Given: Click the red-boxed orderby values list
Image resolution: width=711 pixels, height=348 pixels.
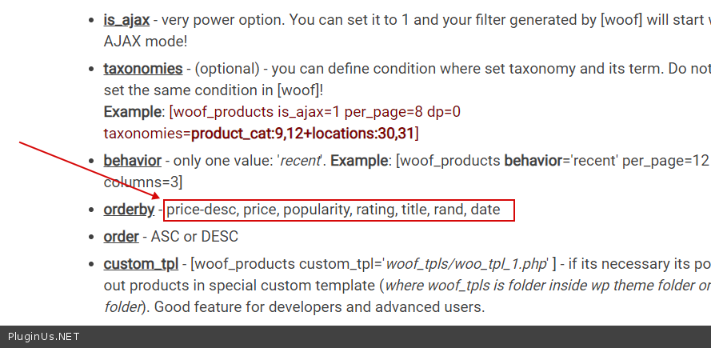Looking at the screenshot, I should (x=338, y=210).
